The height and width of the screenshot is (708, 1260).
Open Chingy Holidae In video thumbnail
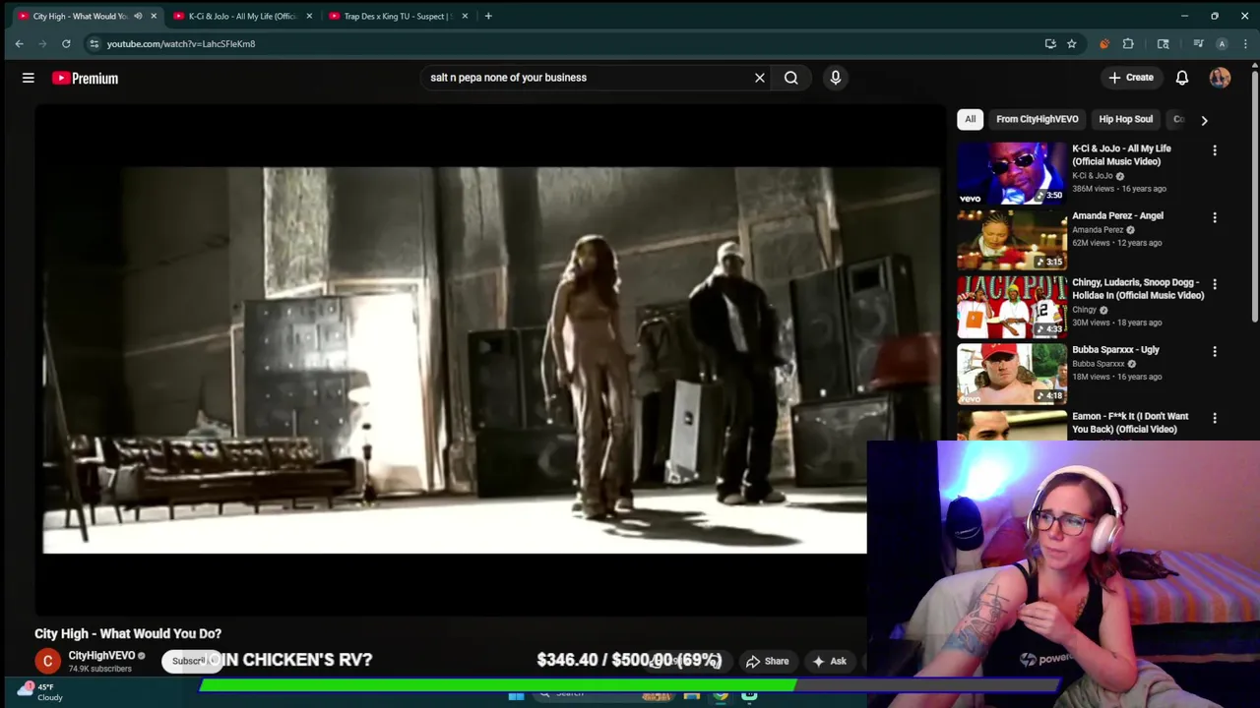click(x=1012, y=307)
